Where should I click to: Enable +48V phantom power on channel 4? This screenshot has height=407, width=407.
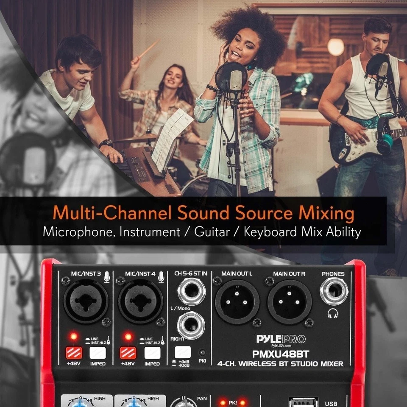pos(128,353)
